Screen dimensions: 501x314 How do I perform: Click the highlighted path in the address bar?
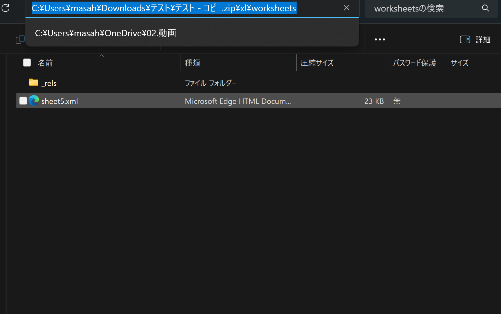(164, 8)
